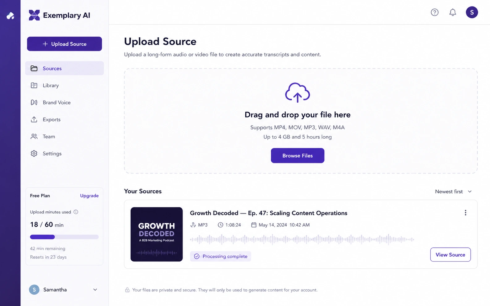Click '42 min remaining' text

48,248
